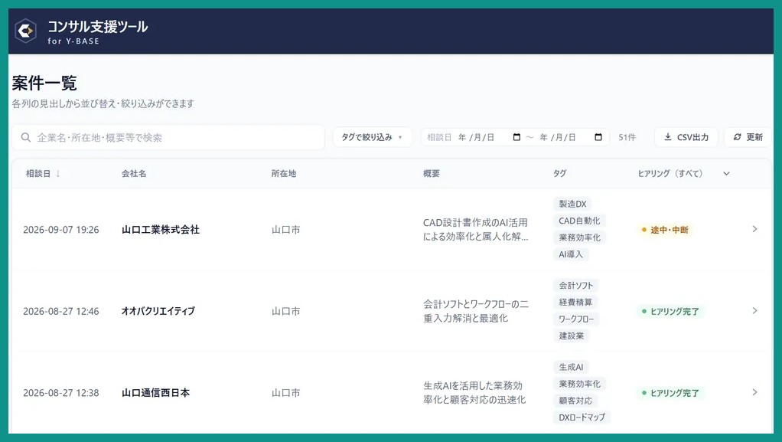Sort by the 所在地 column header
The height and width of the screenshot is (442, 782).
pos(284,173)
